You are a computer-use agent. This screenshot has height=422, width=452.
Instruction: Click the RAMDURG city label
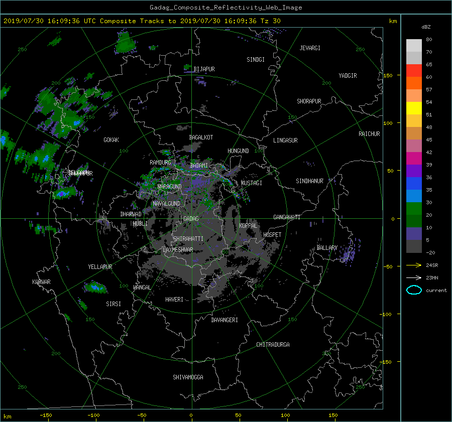pos(160,163)
